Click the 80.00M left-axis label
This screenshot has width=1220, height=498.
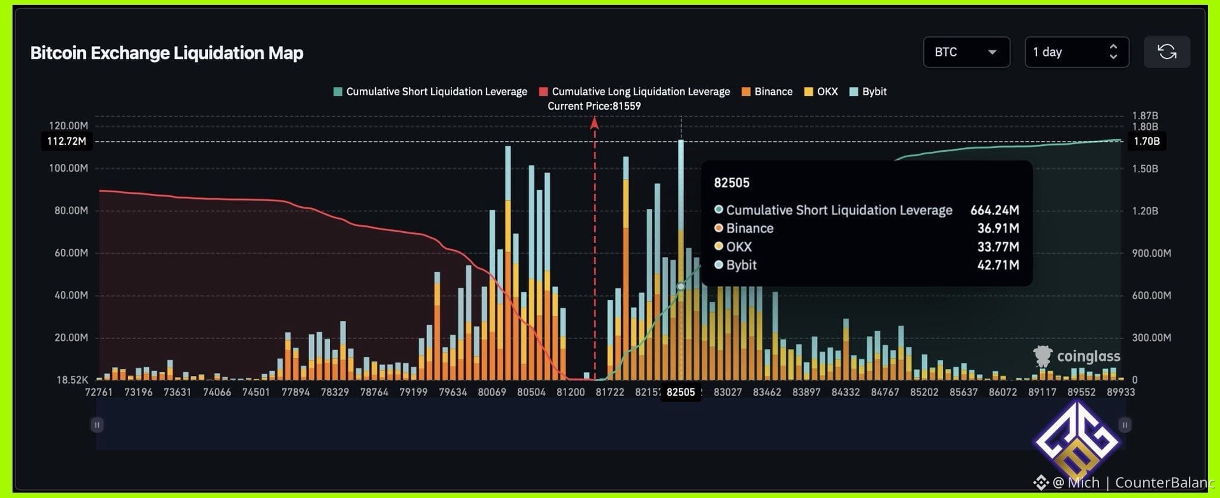[x=71, y=210]
